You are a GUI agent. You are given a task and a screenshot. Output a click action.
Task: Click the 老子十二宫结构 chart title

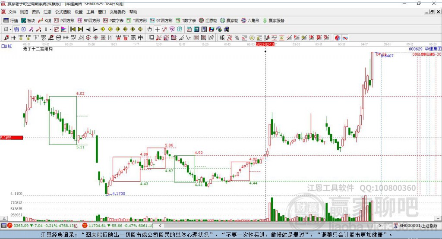pos(38,49)
